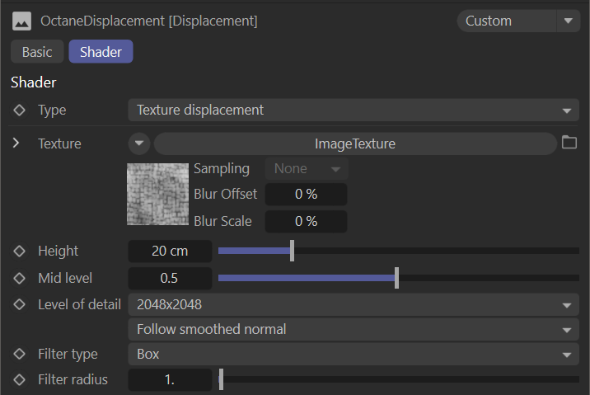590x395 pixels.
Task: Toggle the keyframe diamond next to Type
Action: click(20, 110)
